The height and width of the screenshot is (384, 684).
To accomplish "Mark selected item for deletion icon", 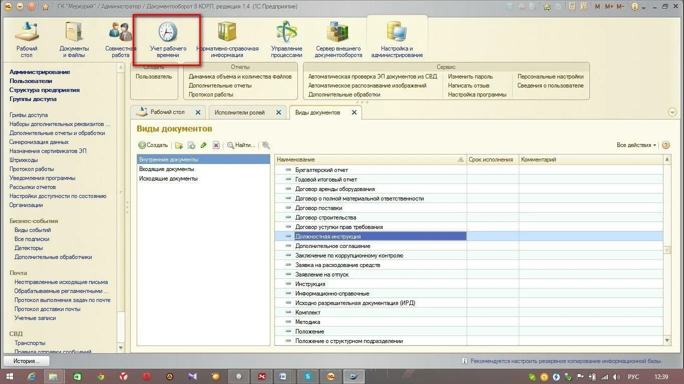I will [x=216, y=145].
